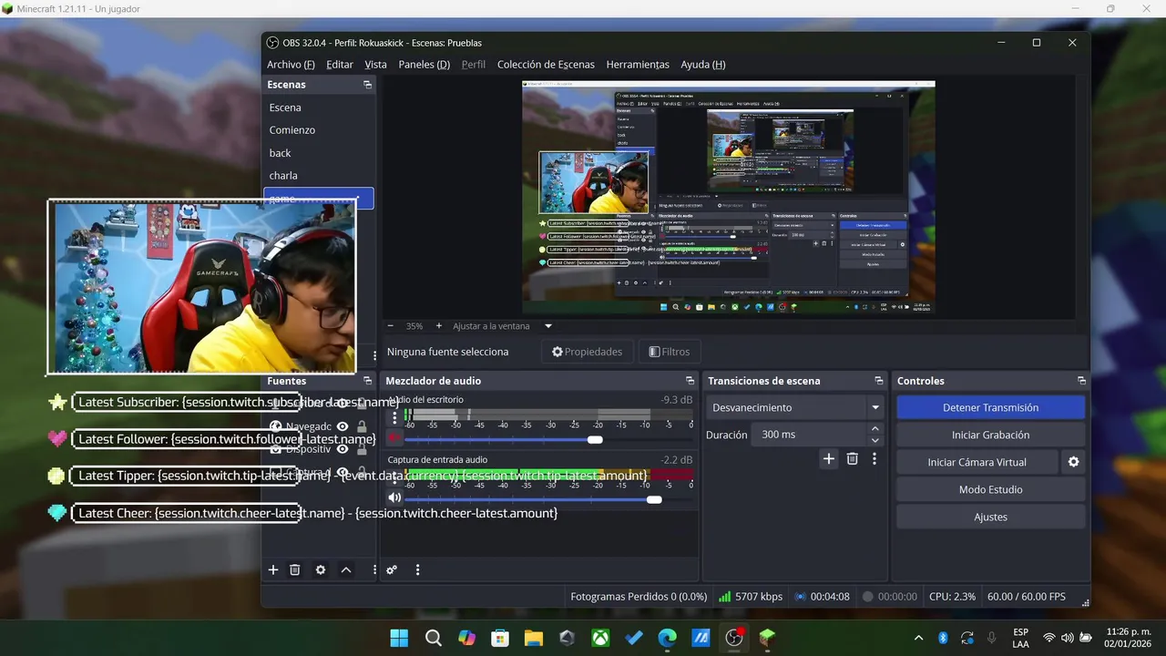Click the Duración 300 ms input field

pyautogui.click(x=810, y=435)
